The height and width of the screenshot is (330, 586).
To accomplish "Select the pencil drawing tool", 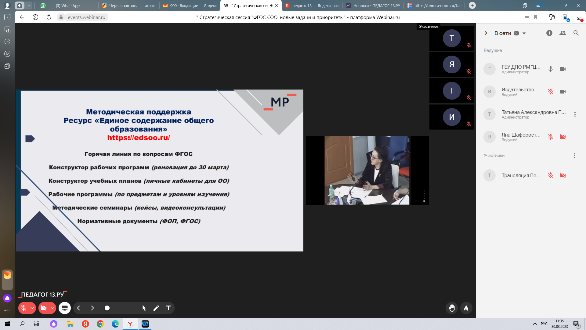I will click(156, 308).
